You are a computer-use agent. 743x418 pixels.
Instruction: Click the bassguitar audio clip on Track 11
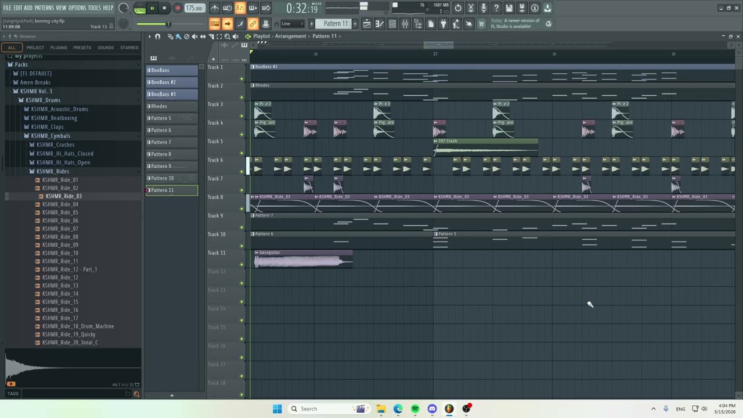[303, 259]
